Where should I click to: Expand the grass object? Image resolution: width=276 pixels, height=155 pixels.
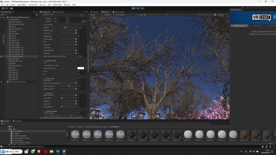point(8,63)
